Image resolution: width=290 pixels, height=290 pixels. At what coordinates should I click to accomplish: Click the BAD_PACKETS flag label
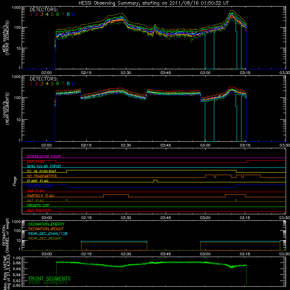pyautogui.click(x=40, y=210)
